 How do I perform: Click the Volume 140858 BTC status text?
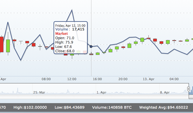(112, 107)
